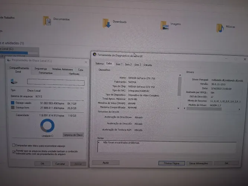Click driver version '30.0.15.1215'
Screen dimensions: 248x186
[x=218, y=84]
